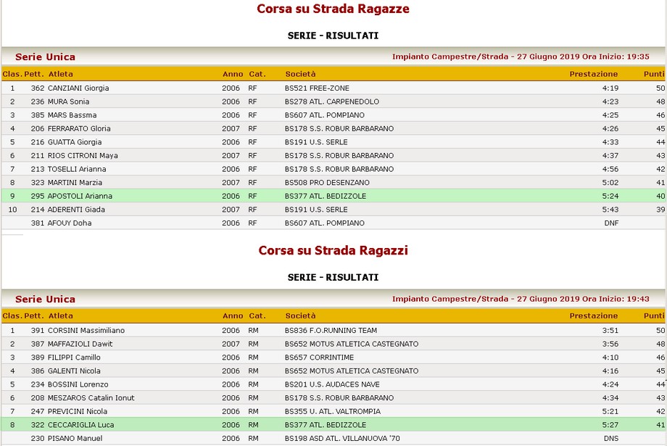Click club BS198 ASD ATL. VILLANUOVA '70
Image resolution: width=667 pixels, height=446 pixels.
(342, 438)
